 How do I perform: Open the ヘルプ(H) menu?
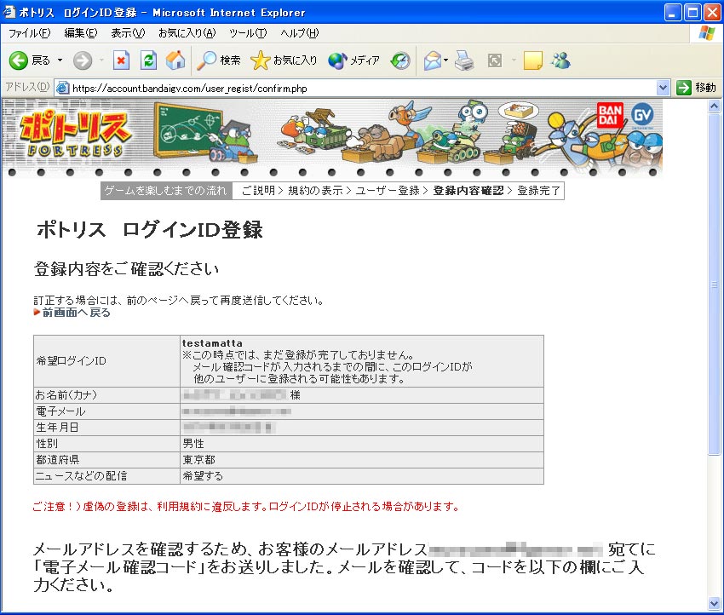[300, 33]
